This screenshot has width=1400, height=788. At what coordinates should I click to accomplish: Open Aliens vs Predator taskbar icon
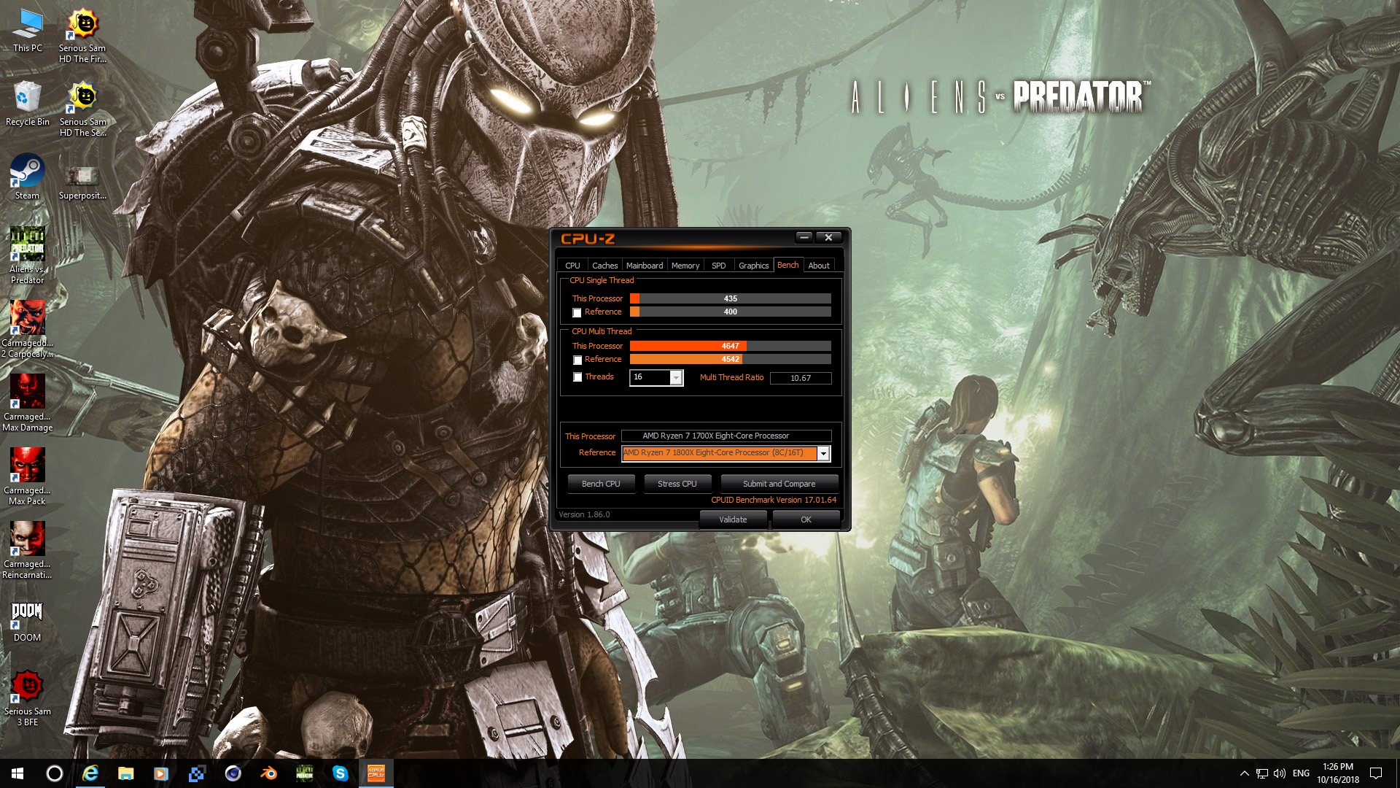pos(304,773)
